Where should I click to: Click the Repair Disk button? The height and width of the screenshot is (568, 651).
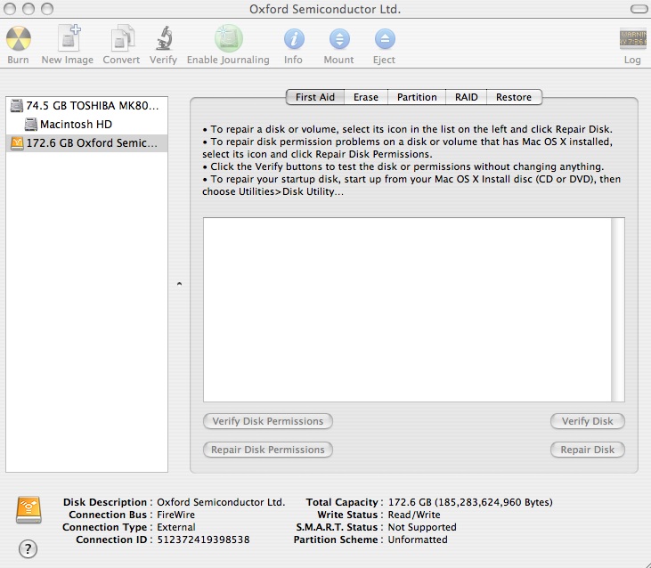pos(588,450)
